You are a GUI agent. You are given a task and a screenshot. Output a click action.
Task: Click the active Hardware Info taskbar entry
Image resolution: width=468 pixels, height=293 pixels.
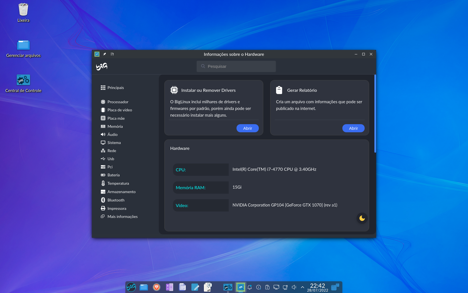[240, 287]
